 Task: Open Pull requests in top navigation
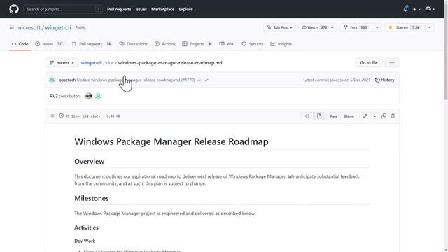[119, 9]
